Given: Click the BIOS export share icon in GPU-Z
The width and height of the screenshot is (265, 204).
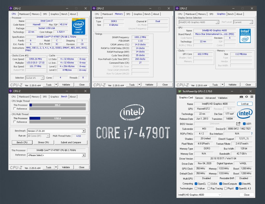Looking at the screenshot, I should [238, 124].
